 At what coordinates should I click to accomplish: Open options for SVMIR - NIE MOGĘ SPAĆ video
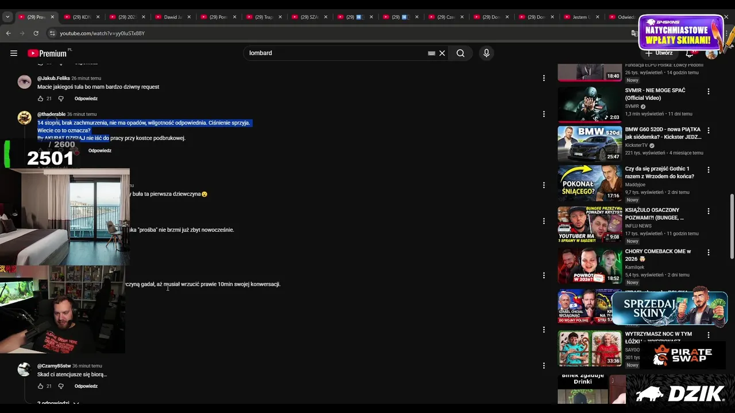pos(709,91)
